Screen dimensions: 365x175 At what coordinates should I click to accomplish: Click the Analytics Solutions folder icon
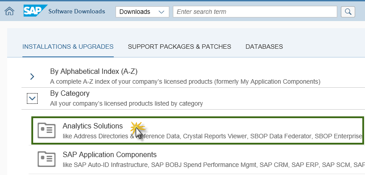(x=47, y=130)
